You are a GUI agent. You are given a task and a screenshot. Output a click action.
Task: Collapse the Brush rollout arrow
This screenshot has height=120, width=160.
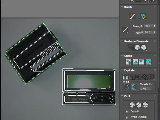122,7
